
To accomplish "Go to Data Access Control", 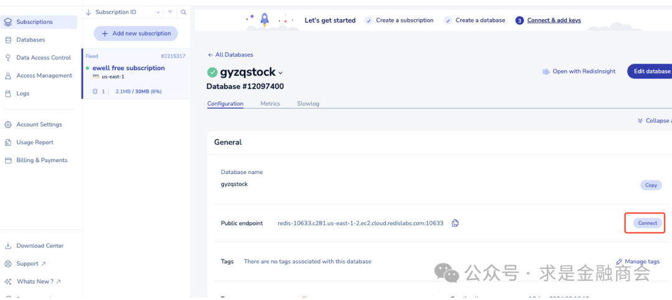I will click(x=44, y=58).
